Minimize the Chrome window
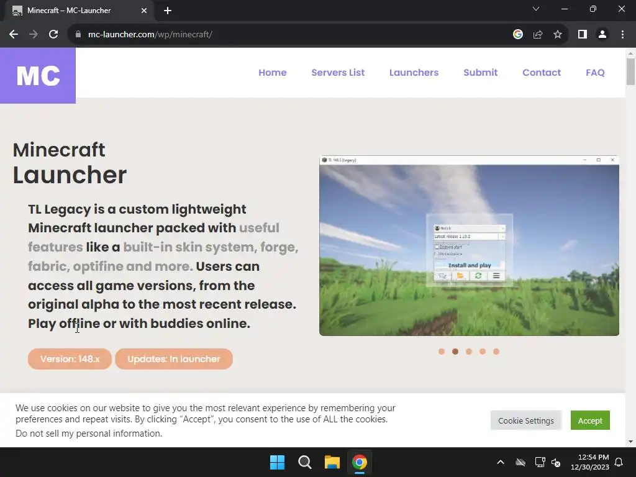This screenshot has height=477, width=636. coord(564,9)
